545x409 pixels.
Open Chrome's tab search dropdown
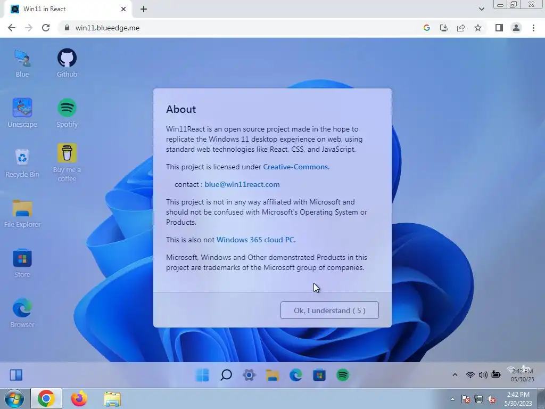pos(481,9)
